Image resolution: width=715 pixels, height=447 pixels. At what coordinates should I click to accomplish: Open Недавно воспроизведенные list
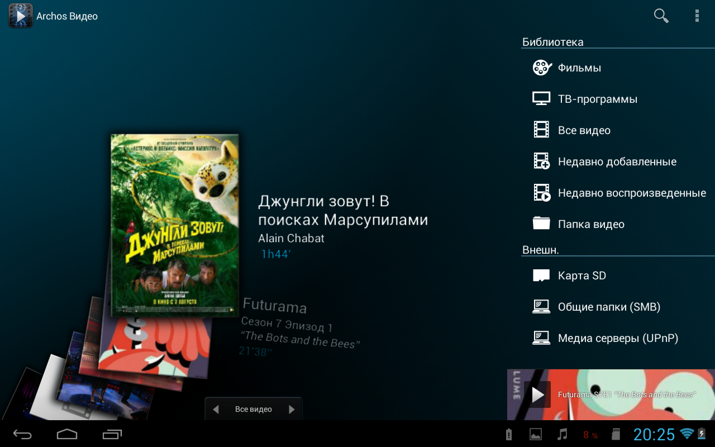631,193
